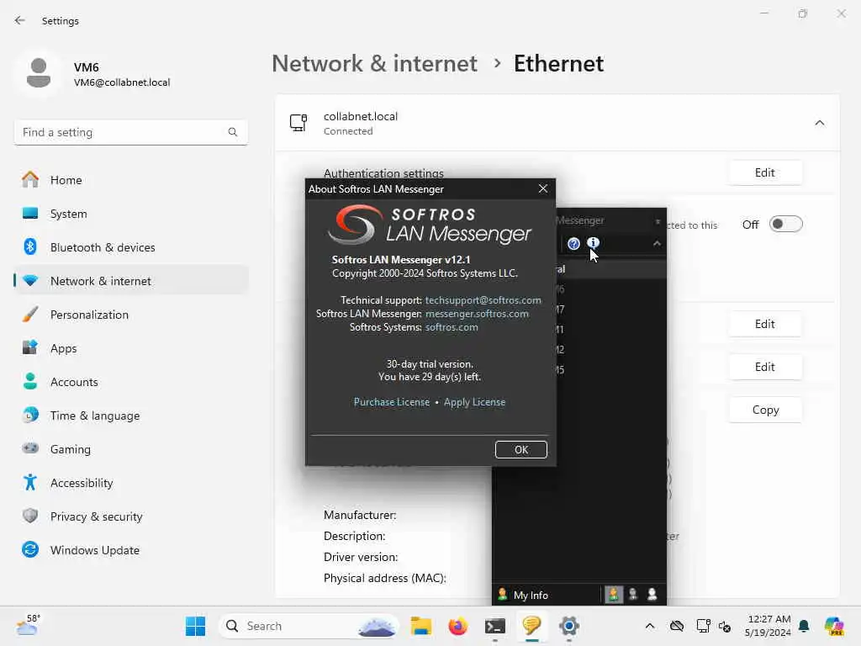
Task: Open File Explorer from taskbar
Action: coord(421,626)
